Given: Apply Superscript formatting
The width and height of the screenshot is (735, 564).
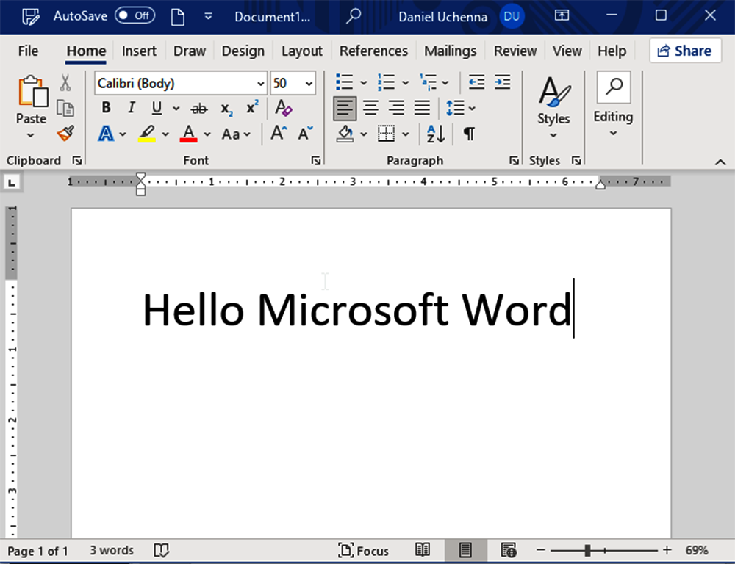Looking at the screenshot, I should pyautogui.click(x=251, y=107).
